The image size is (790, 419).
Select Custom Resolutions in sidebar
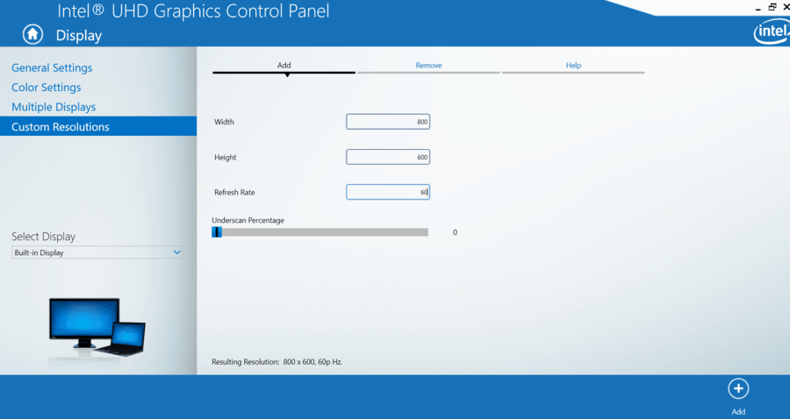(x=98, y=126)
